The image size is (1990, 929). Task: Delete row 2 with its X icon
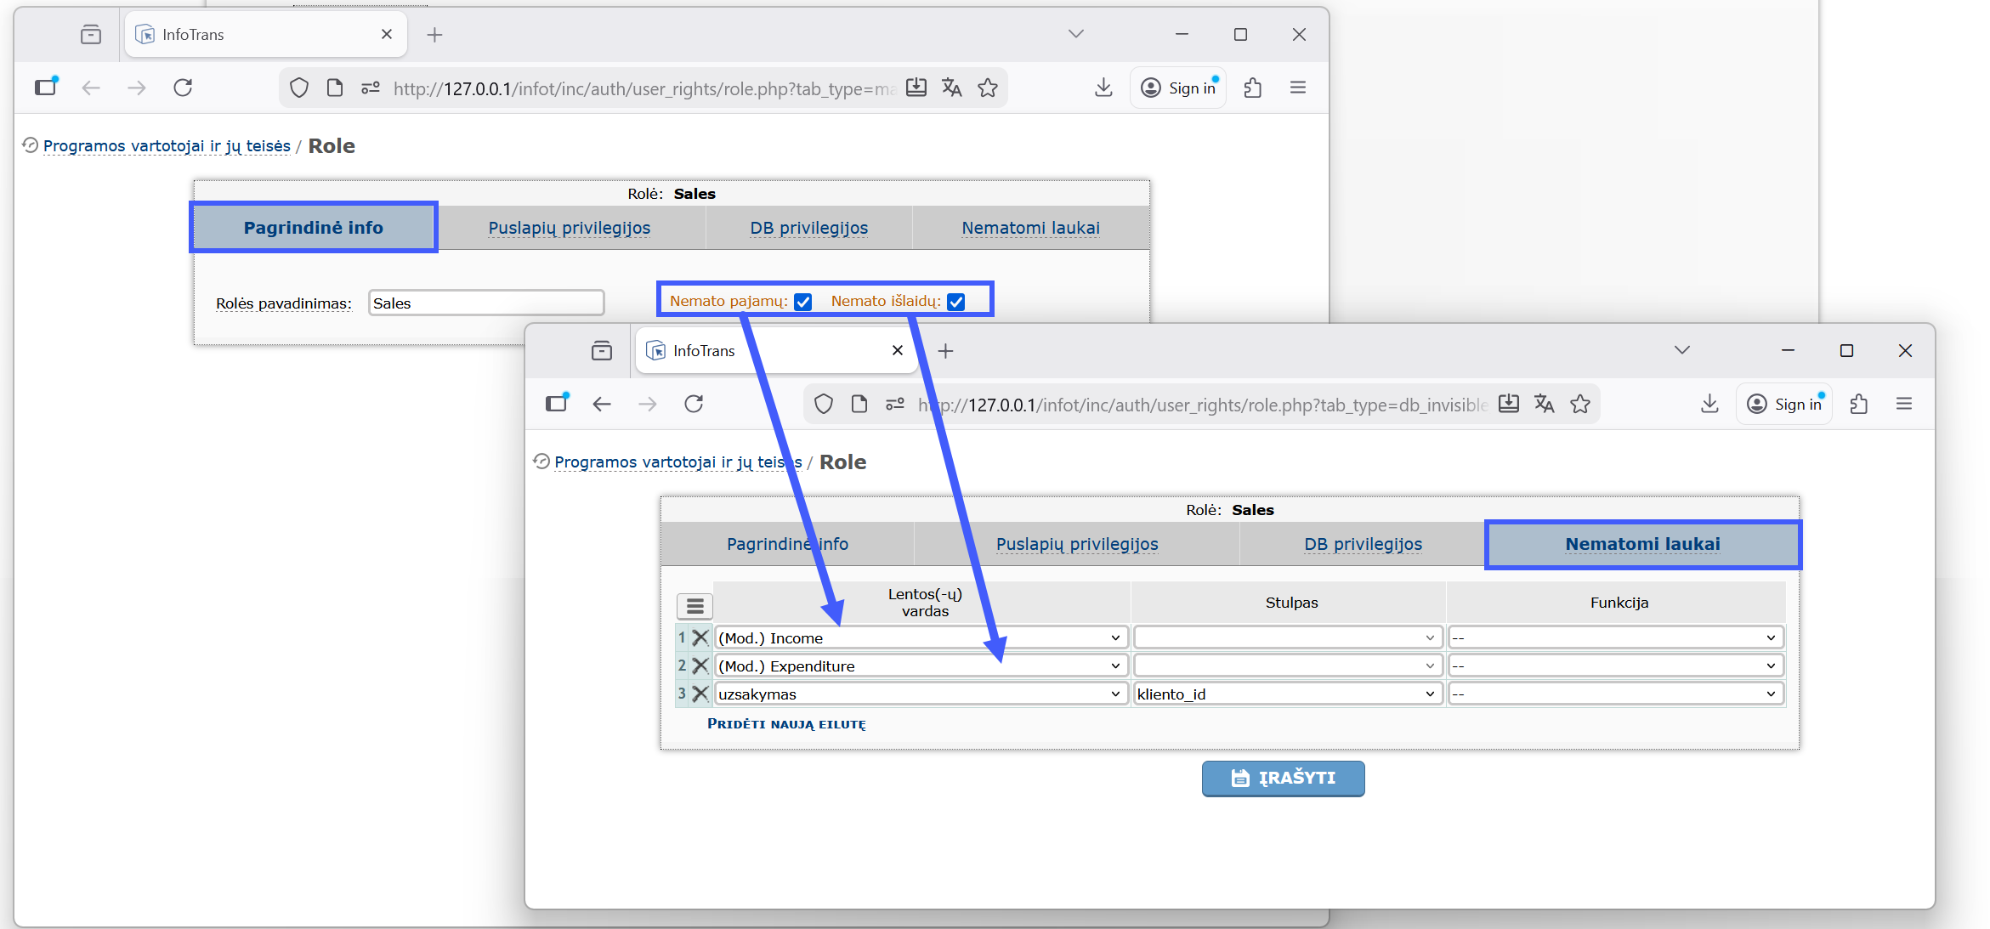[x=700, y=666]
